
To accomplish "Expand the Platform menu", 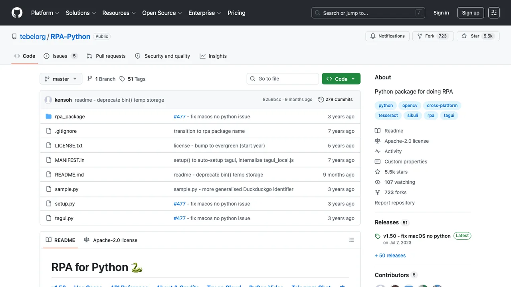I will (45, 13).
